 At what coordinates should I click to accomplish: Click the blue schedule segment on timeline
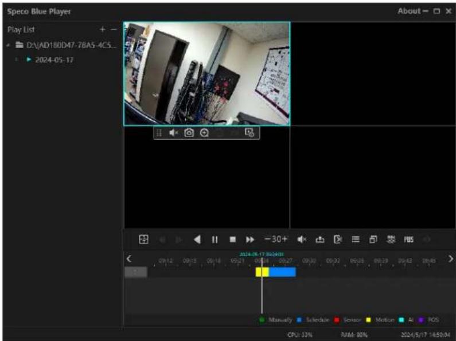point(283,272)
